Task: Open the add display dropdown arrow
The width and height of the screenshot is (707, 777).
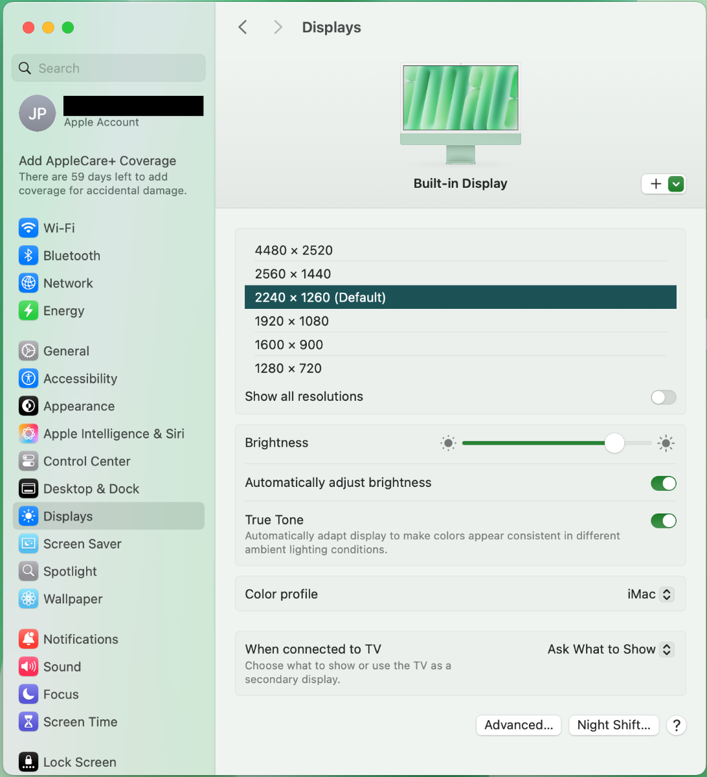Action: point(676,184)
